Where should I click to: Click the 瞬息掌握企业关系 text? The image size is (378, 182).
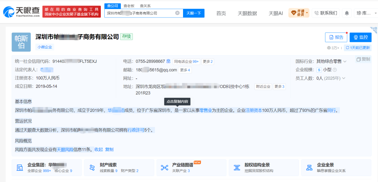pos(331,171)
